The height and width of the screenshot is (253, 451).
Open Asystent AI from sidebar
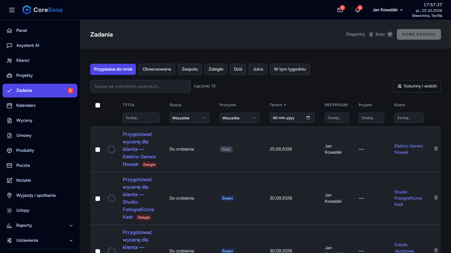[40, 45]
